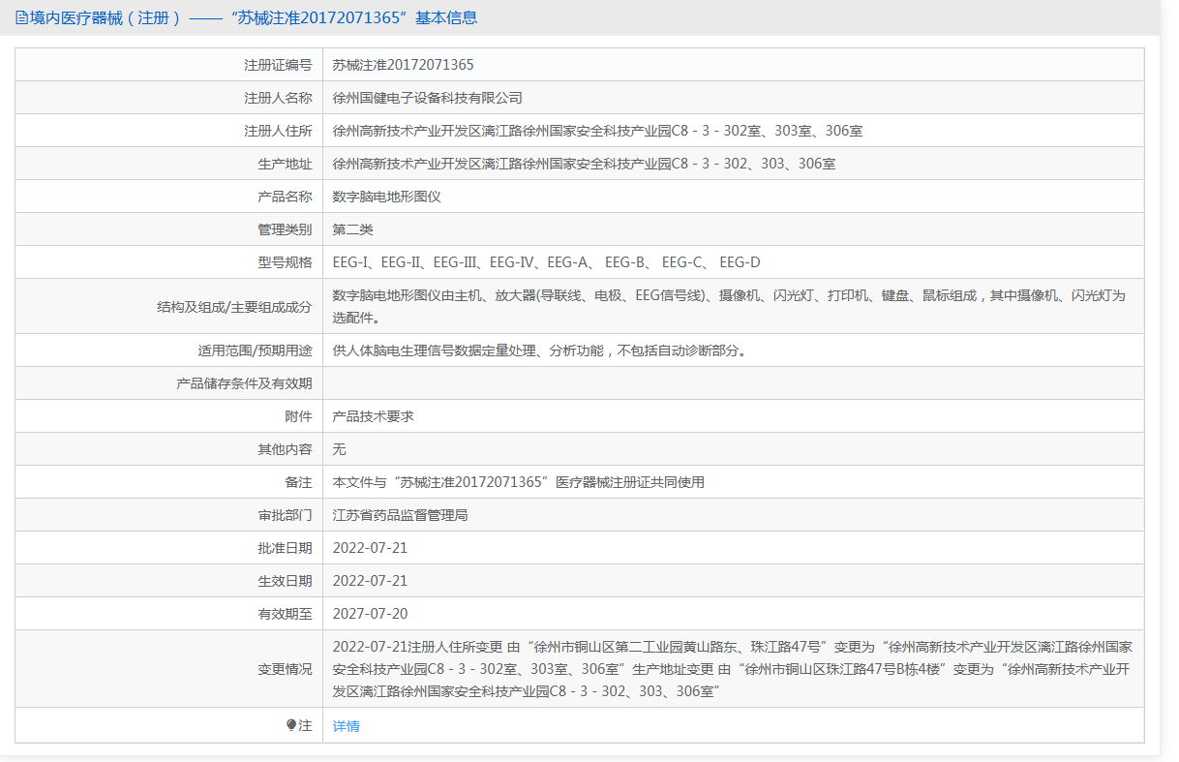
Task: Click the 有效期至 label
Action: coord(285,614)
